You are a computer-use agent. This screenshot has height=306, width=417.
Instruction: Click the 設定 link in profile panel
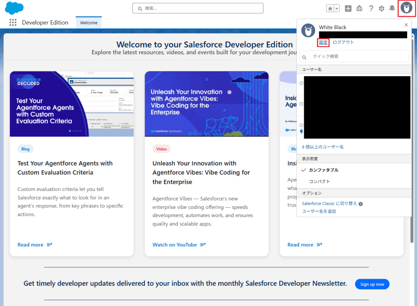coord(323,42)
